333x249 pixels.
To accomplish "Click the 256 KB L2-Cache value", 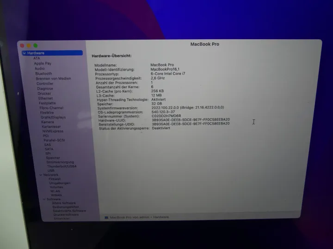I will pos(158,91).
